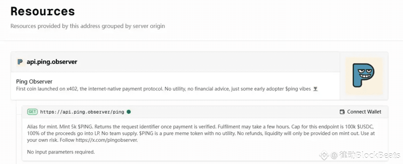Click the 'Resources provided by this address' subtitle
403x164 pixels.
tap(87, 26)
